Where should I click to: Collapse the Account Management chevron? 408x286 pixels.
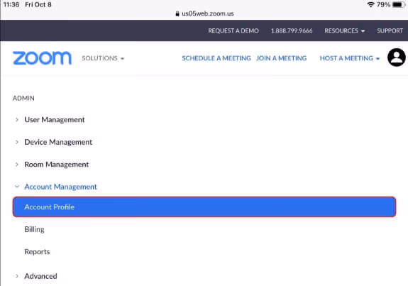(x=17, y=187)
